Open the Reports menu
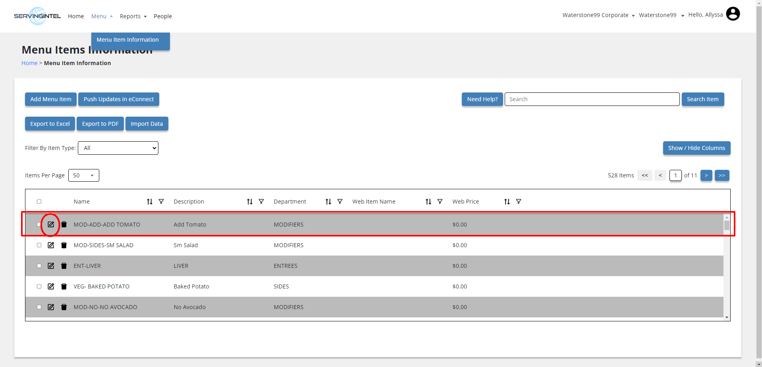Screen dimensions: 762x367 point(133,16)
